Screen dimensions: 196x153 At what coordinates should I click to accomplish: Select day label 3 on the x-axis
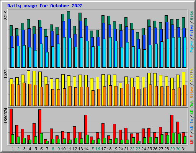24,149
